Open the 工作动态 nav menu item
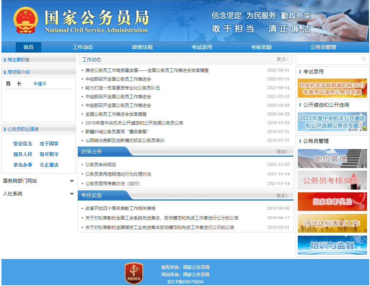Image resolution: width=370 pixels, height=286 pixels. click(x=83, y=47)
